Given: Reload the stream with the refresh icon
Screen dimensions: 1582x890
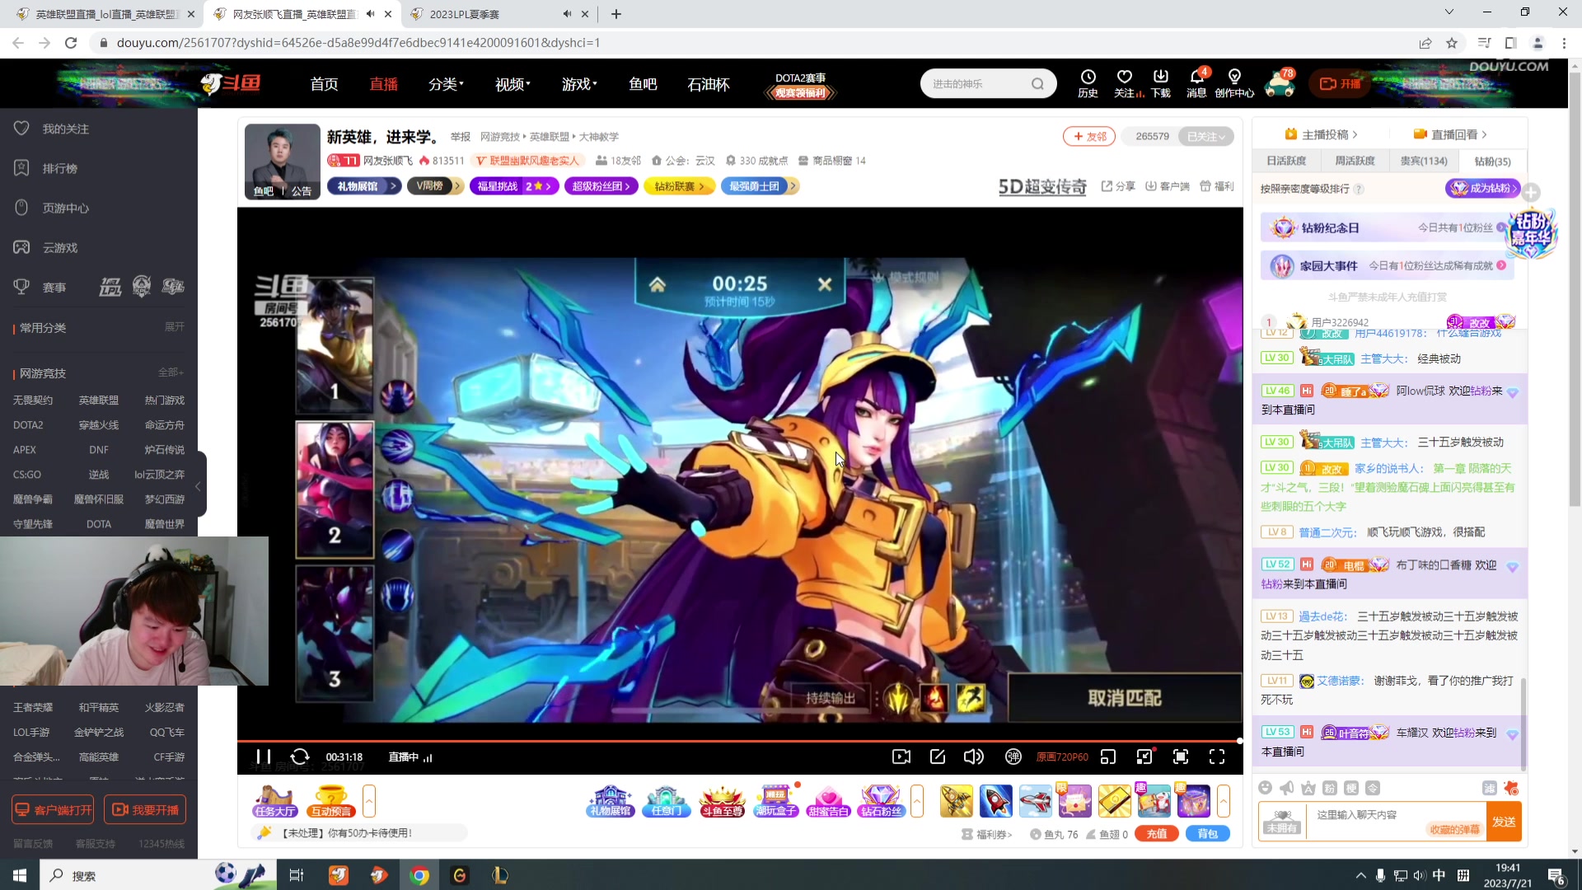Looking at the screenshot, I should tap(300, 756).
